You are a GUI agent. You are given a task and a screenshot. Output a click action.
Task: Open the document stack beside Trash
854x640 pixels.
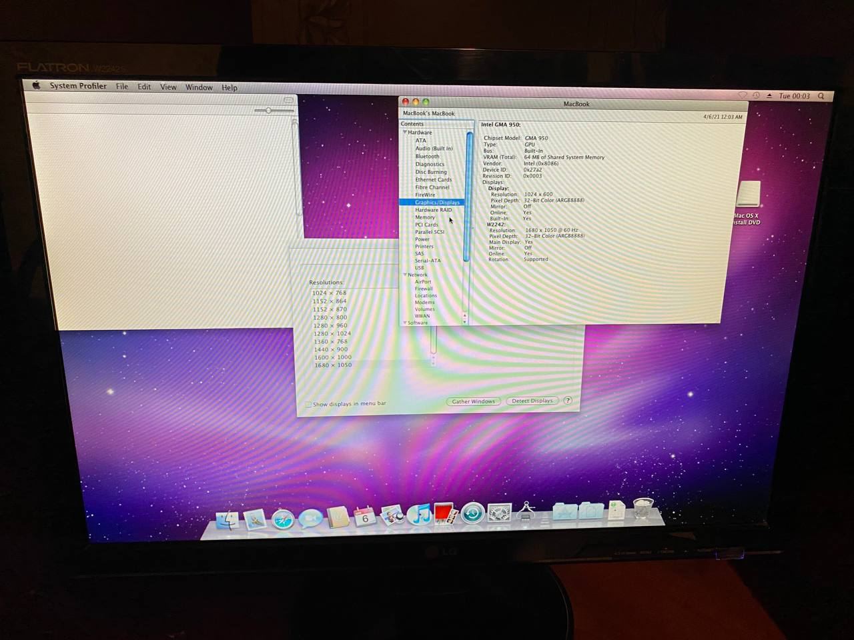617,510
